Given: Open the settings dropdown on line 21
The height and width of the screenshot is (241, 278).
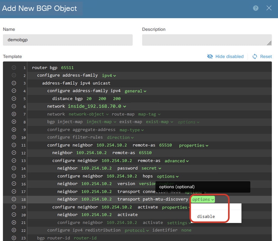Looking at the screenshot, I should point(179,223).
